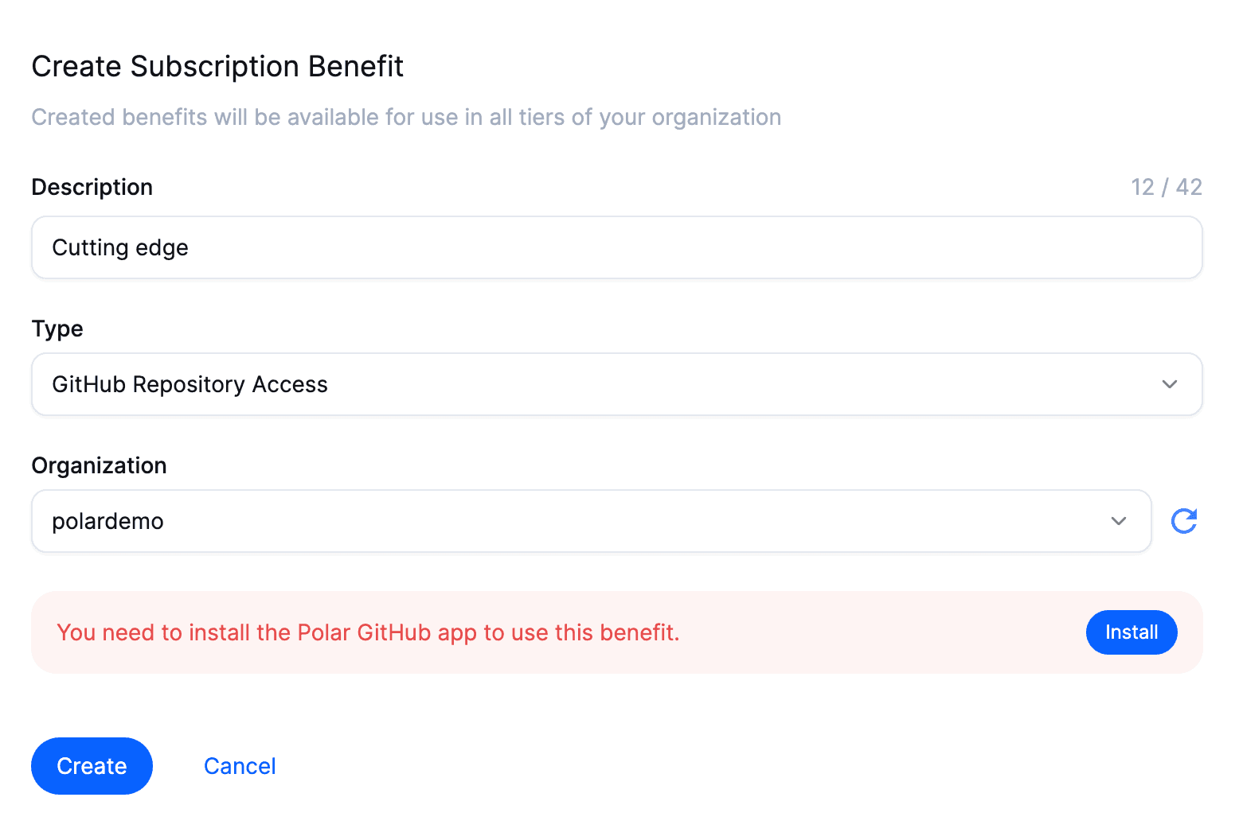This screenshot has width=1239, height=840.
Task: Click the down arrow beside polardemo
Action: [x=1119, y=521]
